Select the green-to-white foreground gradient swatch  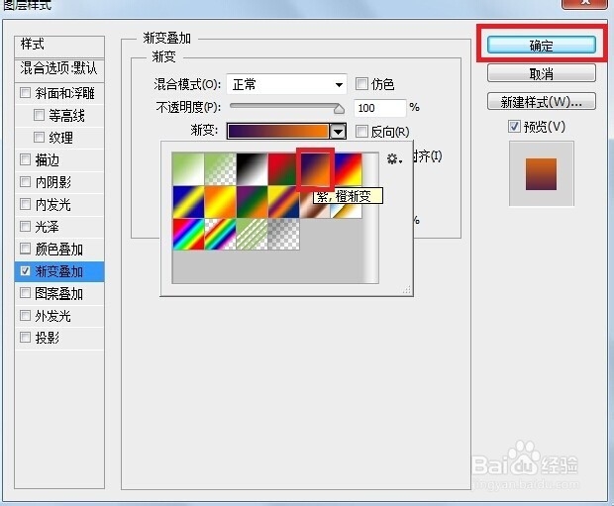pyautogui.click(x=188, y=169)
